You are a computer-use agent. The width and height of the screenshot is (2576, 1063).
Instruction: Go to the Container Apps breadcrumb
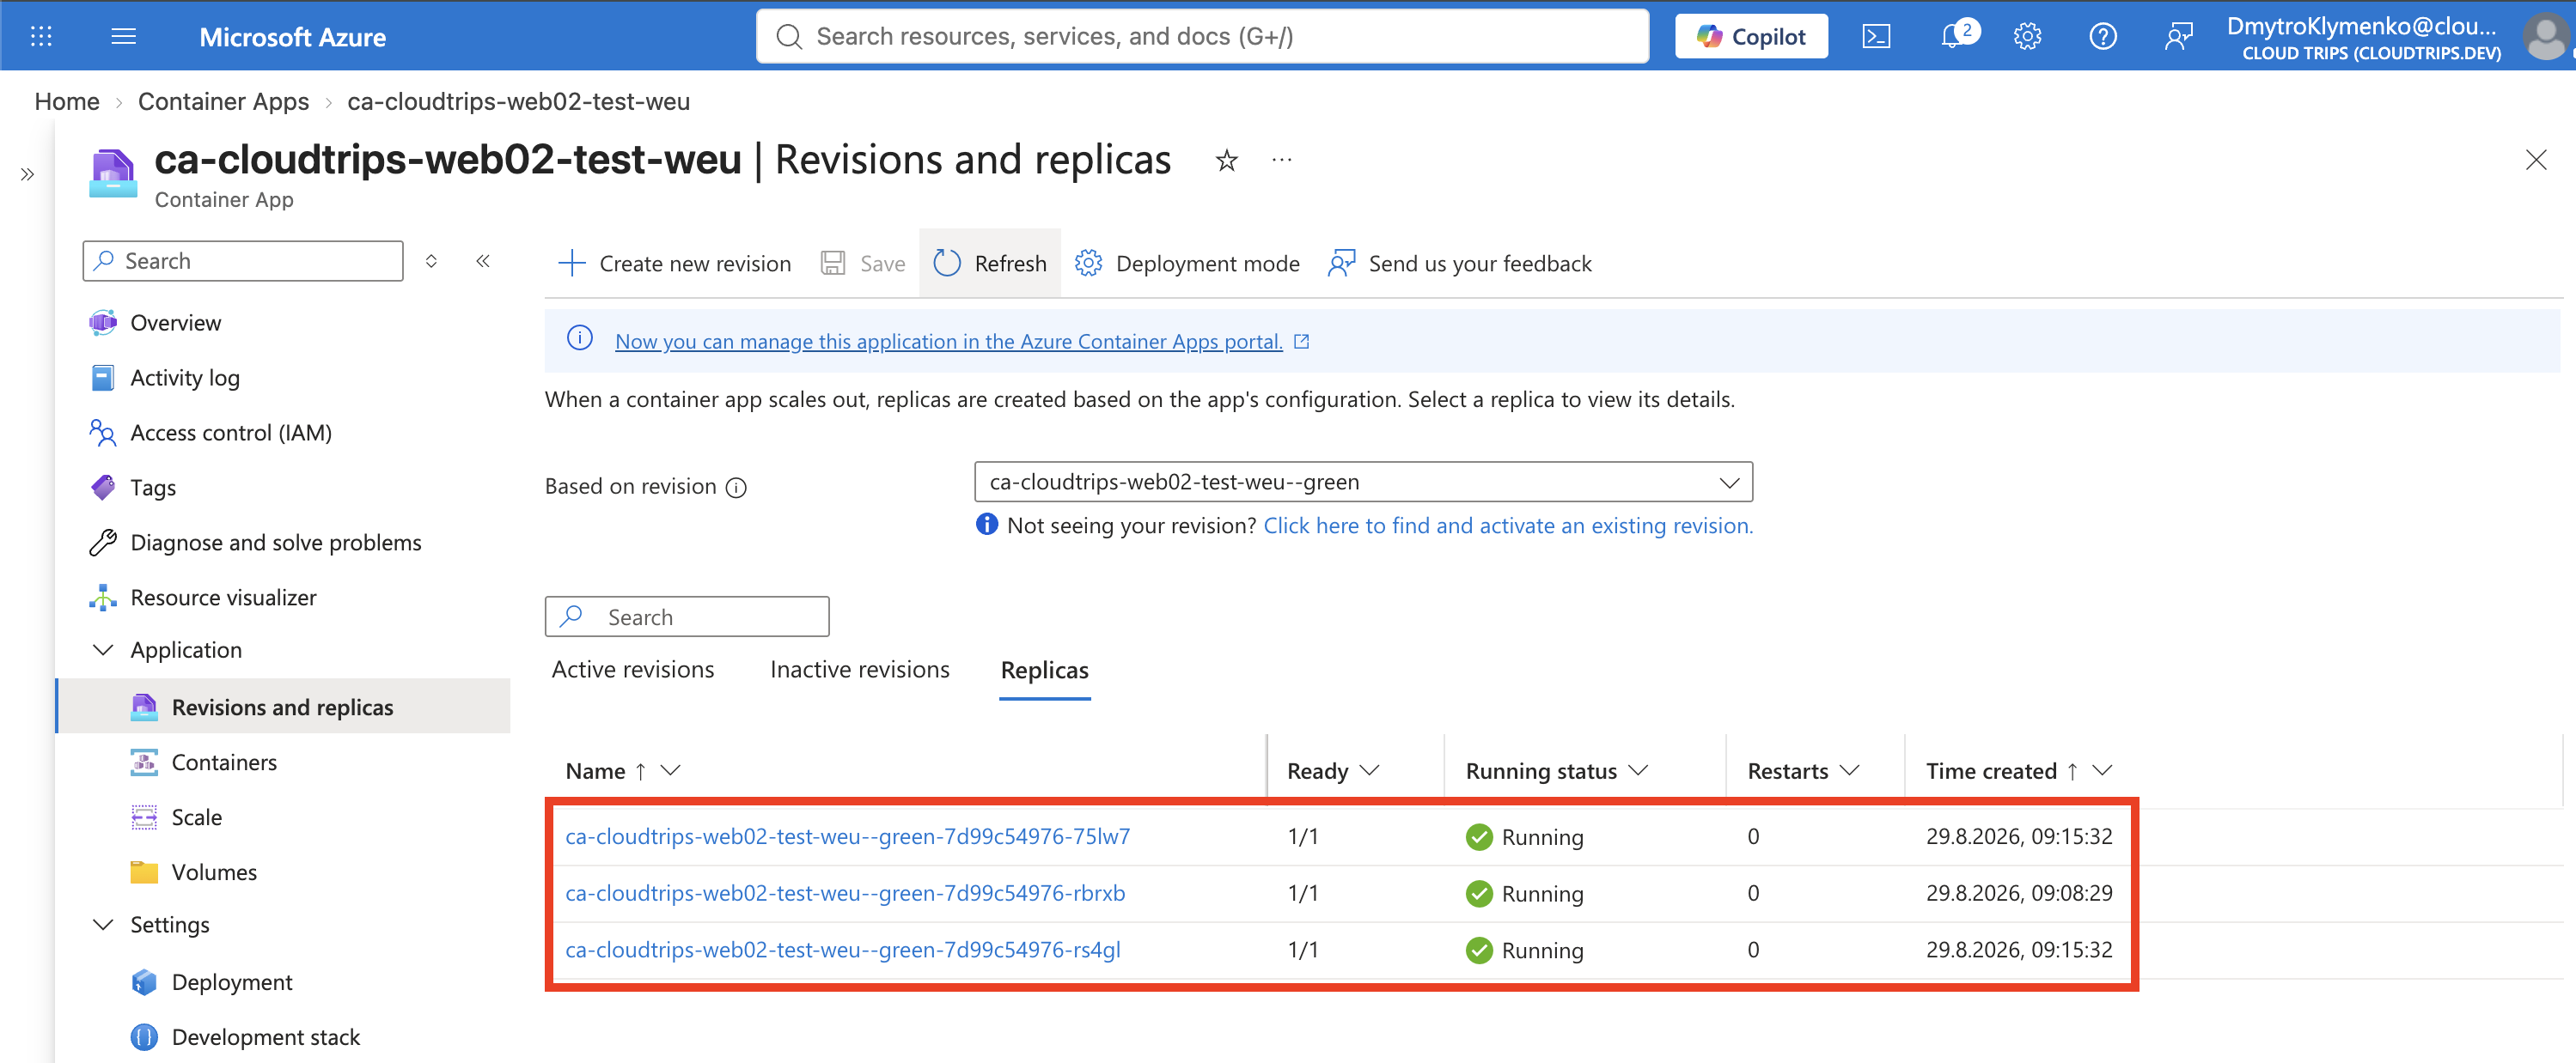point(223,102)
